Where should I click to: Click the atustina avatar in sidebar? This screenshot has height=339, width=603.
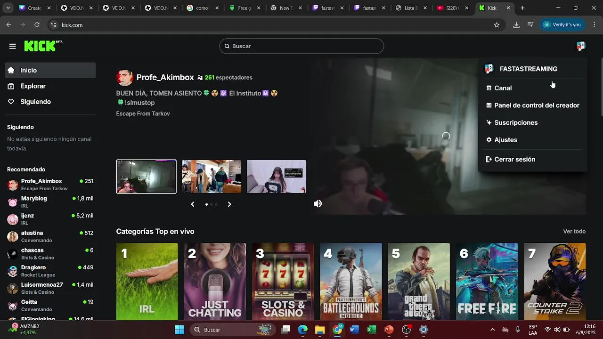coord(13,236)
